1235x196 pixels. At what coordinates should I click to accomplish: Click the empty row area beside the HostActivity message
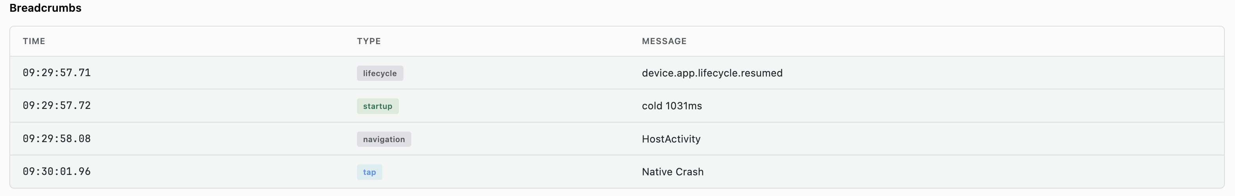point(963,139)
